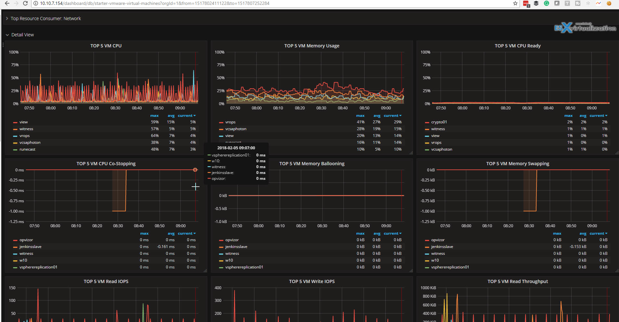The height and width of the screenshot is (322, 619).
Task: Open the Buffer stacked-layers extension icon
Action: (536, 3)
